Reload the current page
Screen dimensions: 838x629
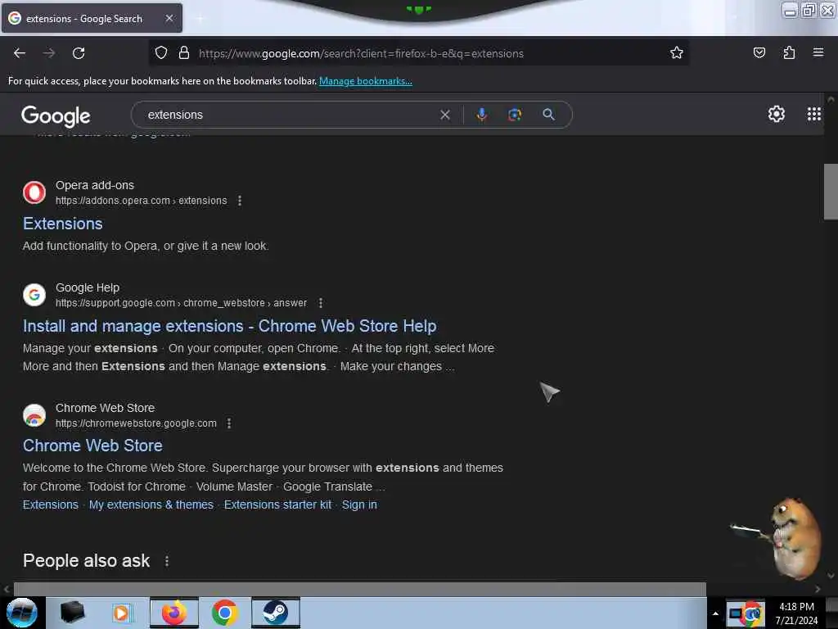tap(79, 53)
